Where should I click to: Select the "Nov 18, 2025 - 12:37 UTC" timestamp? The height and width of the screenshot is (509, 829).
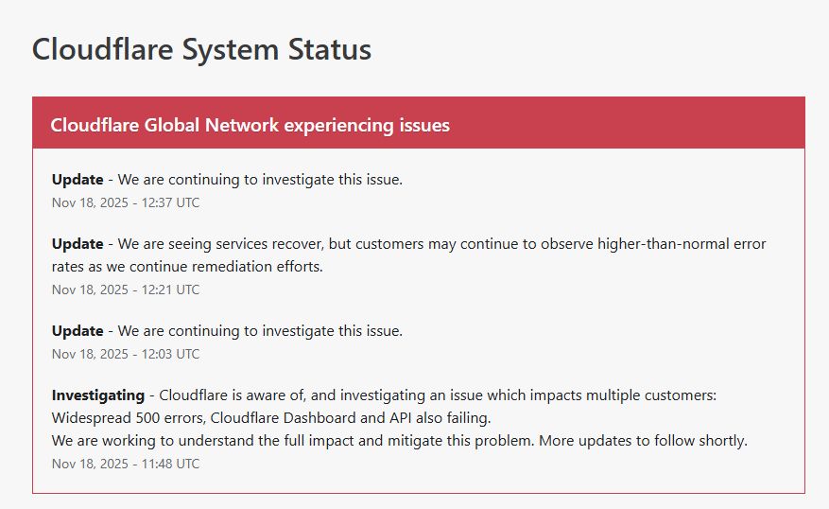coord(126,202)
